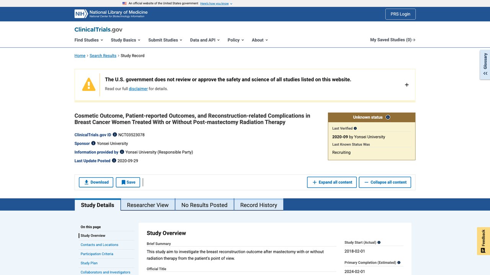Open the Data and API dropdown menu
This screenshot has width=490, height=275.
(x=205, y=40)
